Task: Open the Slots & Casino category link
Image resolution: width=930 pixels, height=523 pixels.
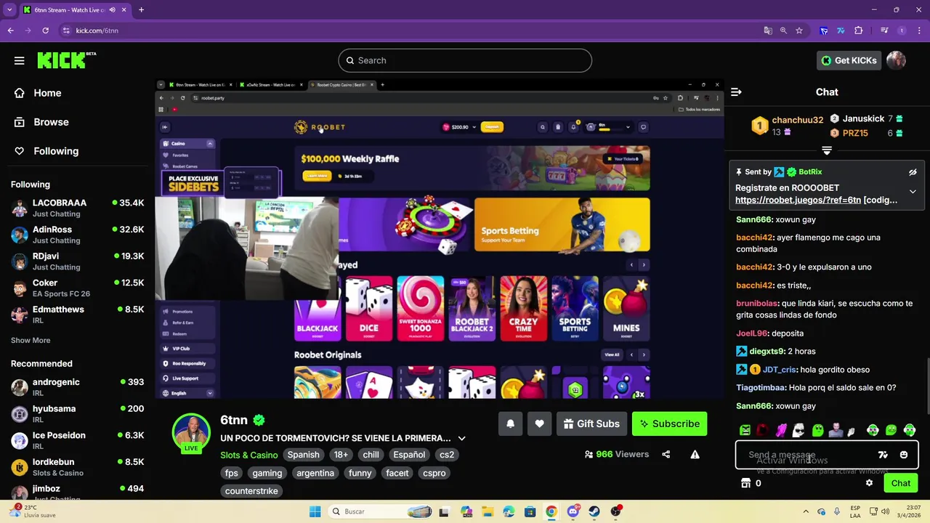Action: (249, 455)
